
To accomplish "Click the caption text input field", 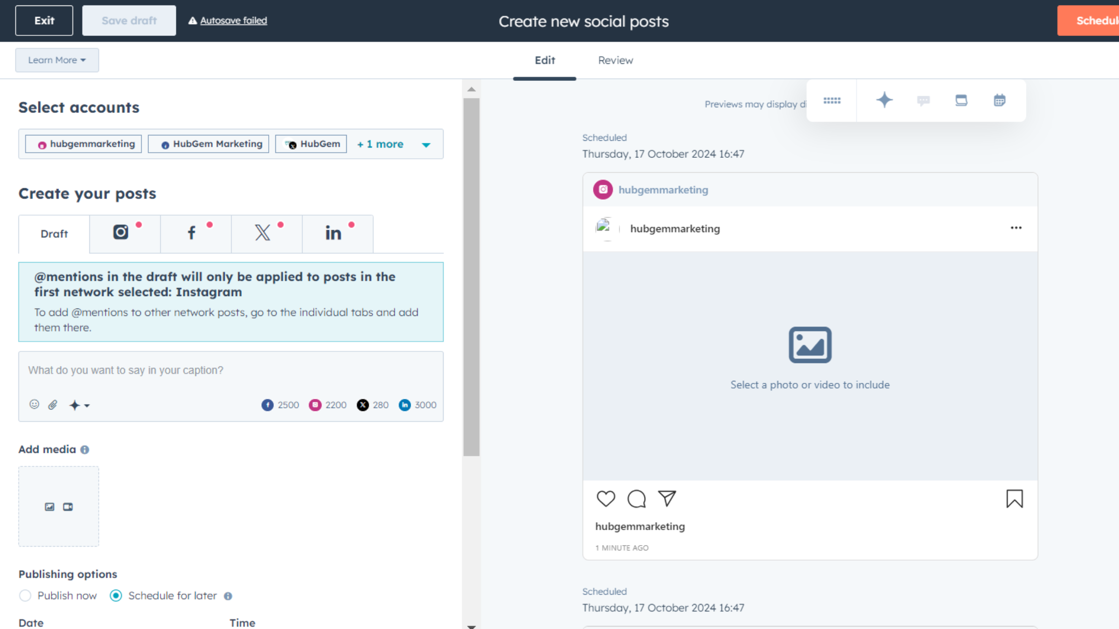I will point(231,369).
